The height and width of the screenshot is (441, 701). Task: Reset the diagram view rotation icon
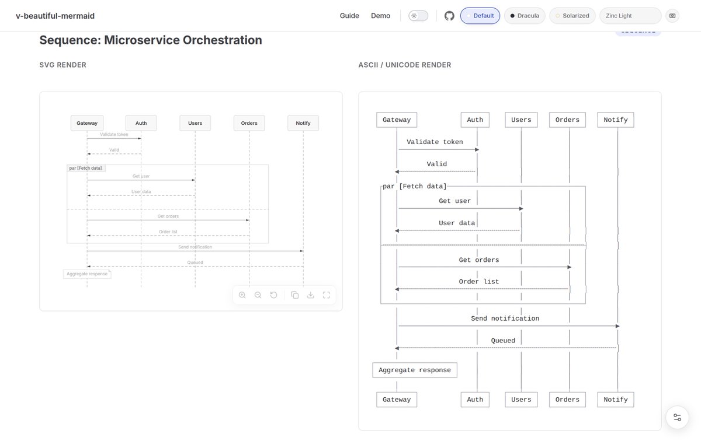tap(273, 295)
